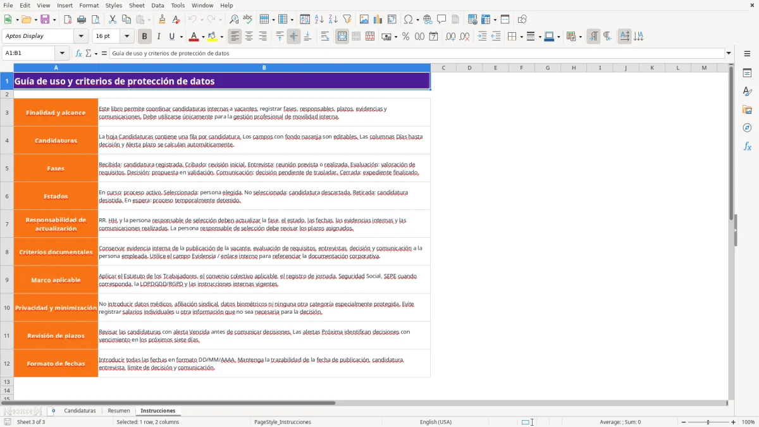
Task: Click the Export as PDF icon
Action: pos(68,20)
